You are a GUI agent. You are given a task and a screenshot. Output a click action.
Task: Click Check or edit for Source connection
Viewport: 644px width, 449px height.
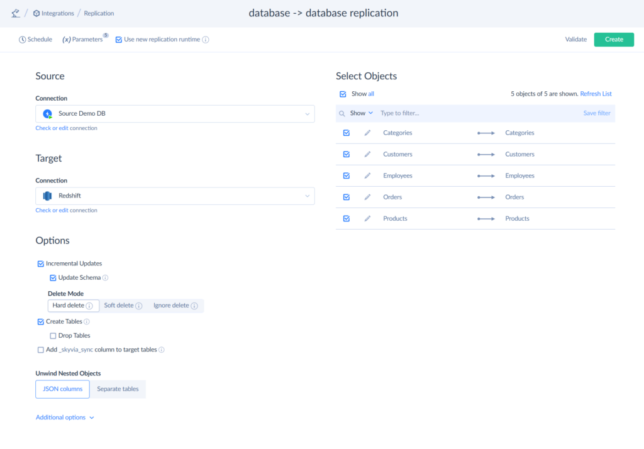coord(52,128)
